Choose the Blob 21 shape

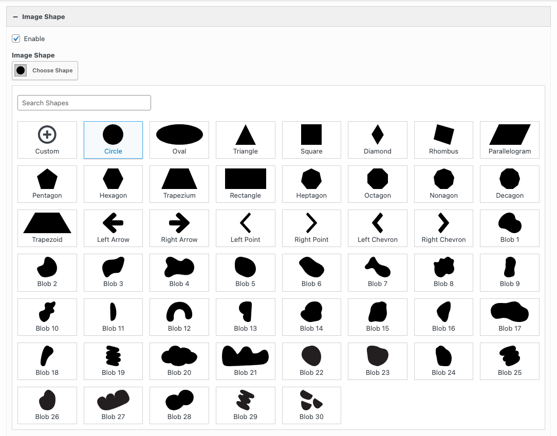pyautogui.click(x=246, y=361)
